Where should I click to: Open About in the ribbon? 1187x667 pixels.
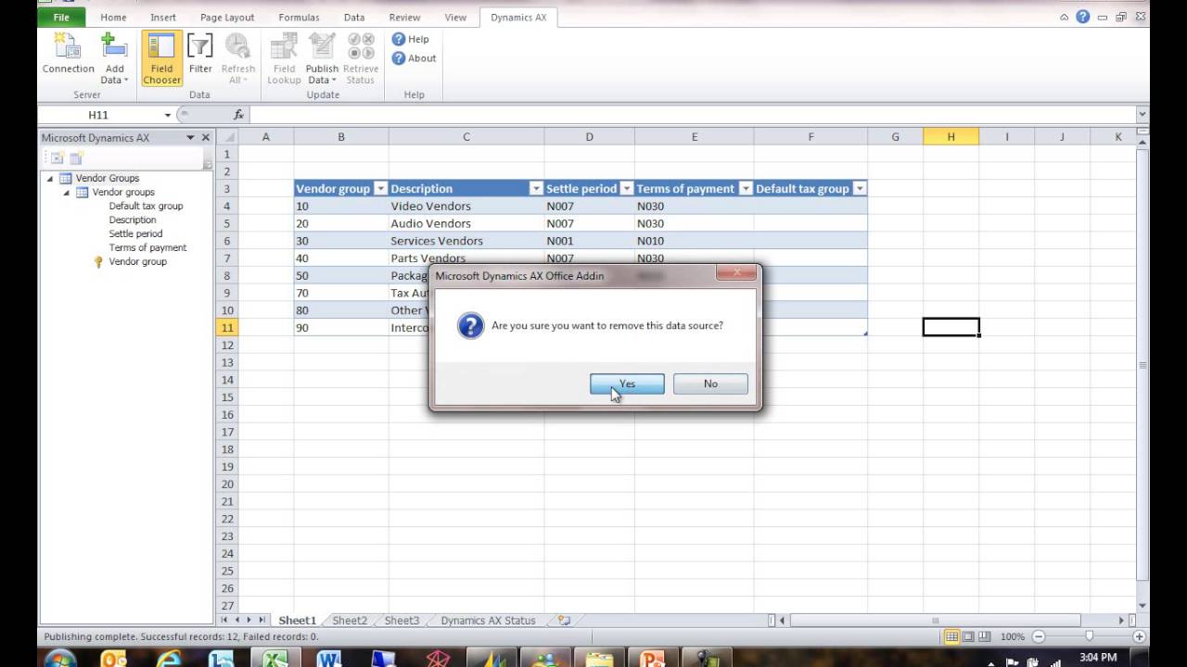pos(414,58)
